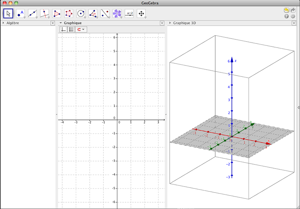Click the -4 label on 2D horizontal axis

(x=62, y=122)
